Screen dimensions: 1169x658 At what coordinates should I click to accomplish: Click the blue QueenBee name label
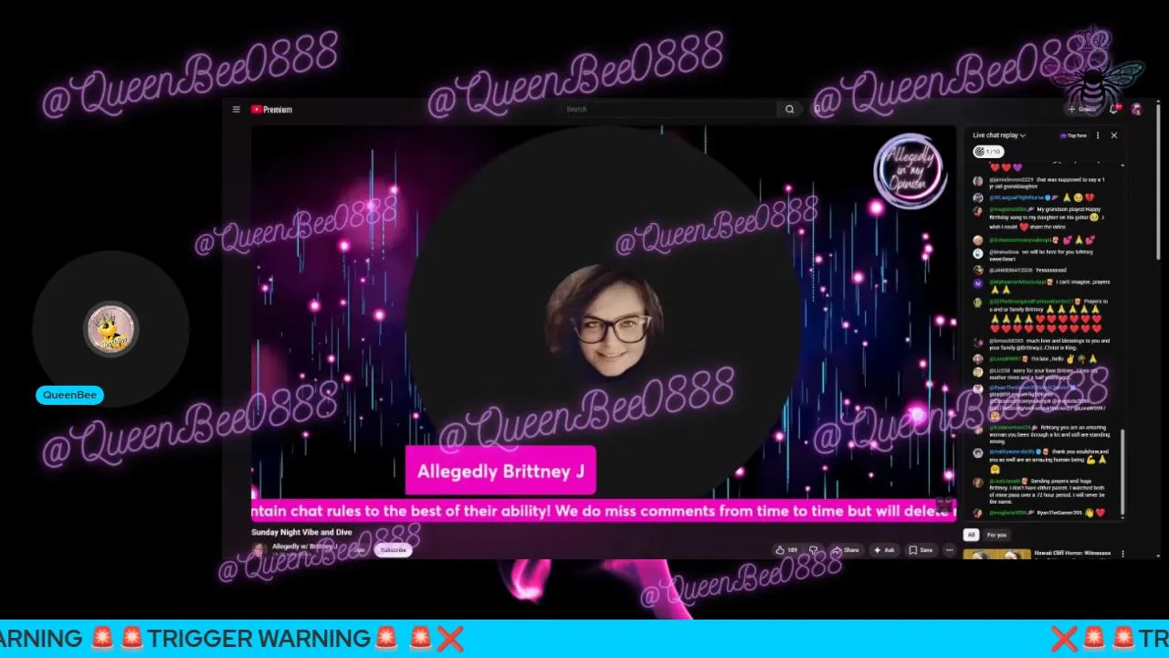tap(69, 395)
